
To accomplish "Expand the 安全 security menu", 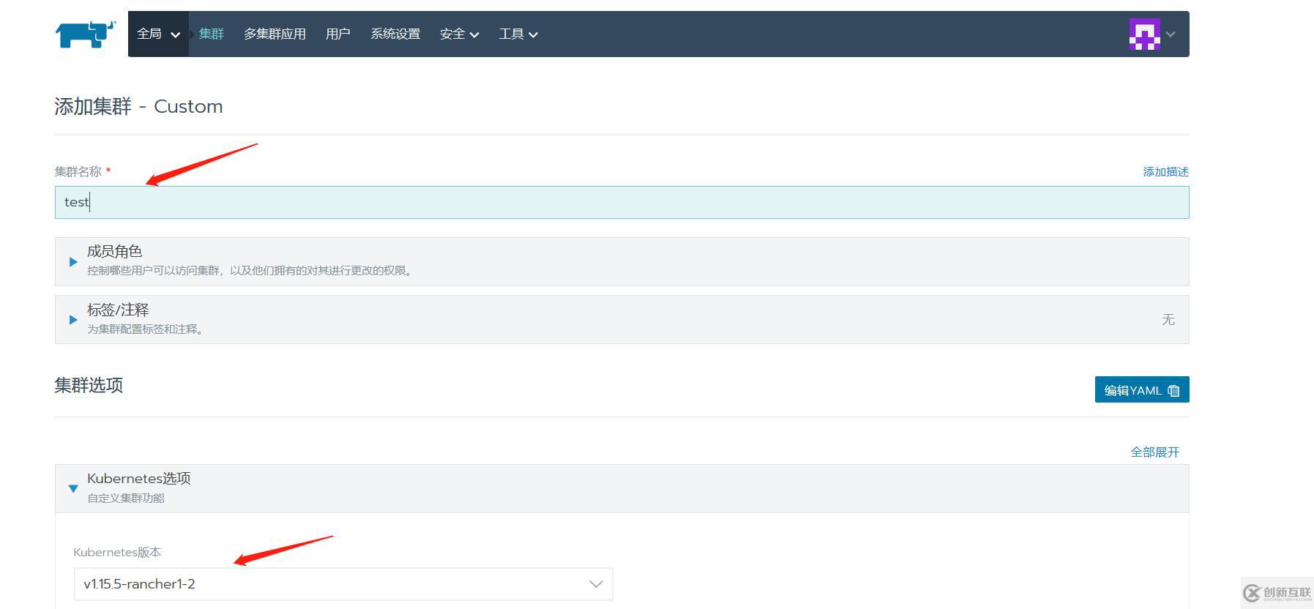I will pos(460,34).
